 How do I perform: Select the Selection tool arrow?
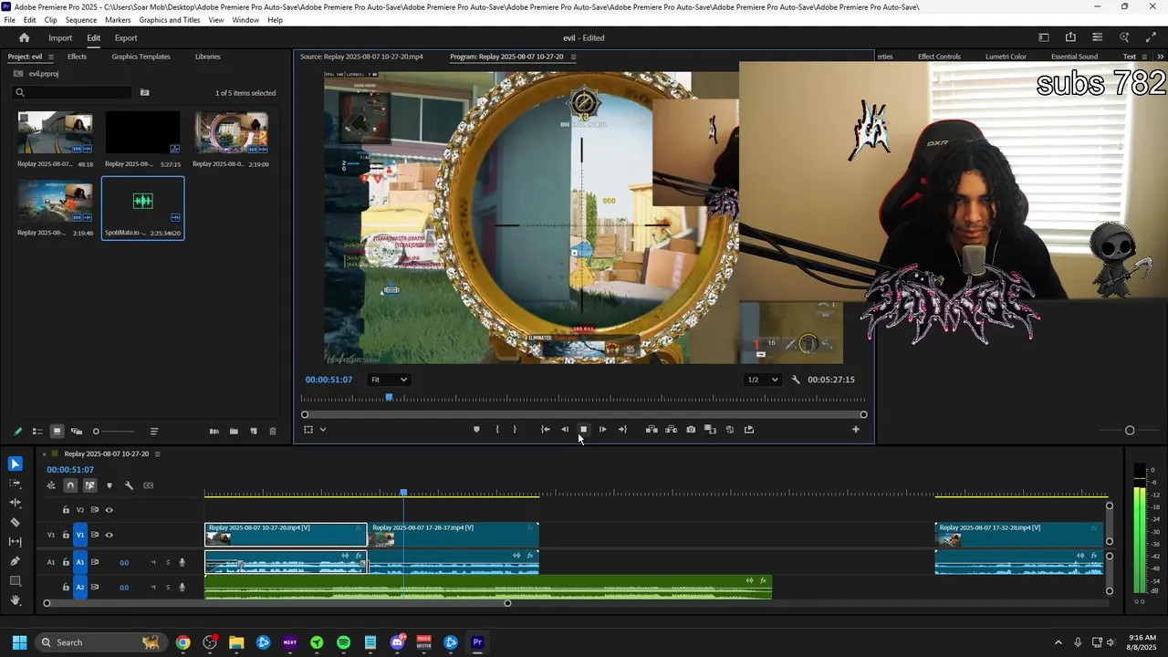tap(16, 464)
